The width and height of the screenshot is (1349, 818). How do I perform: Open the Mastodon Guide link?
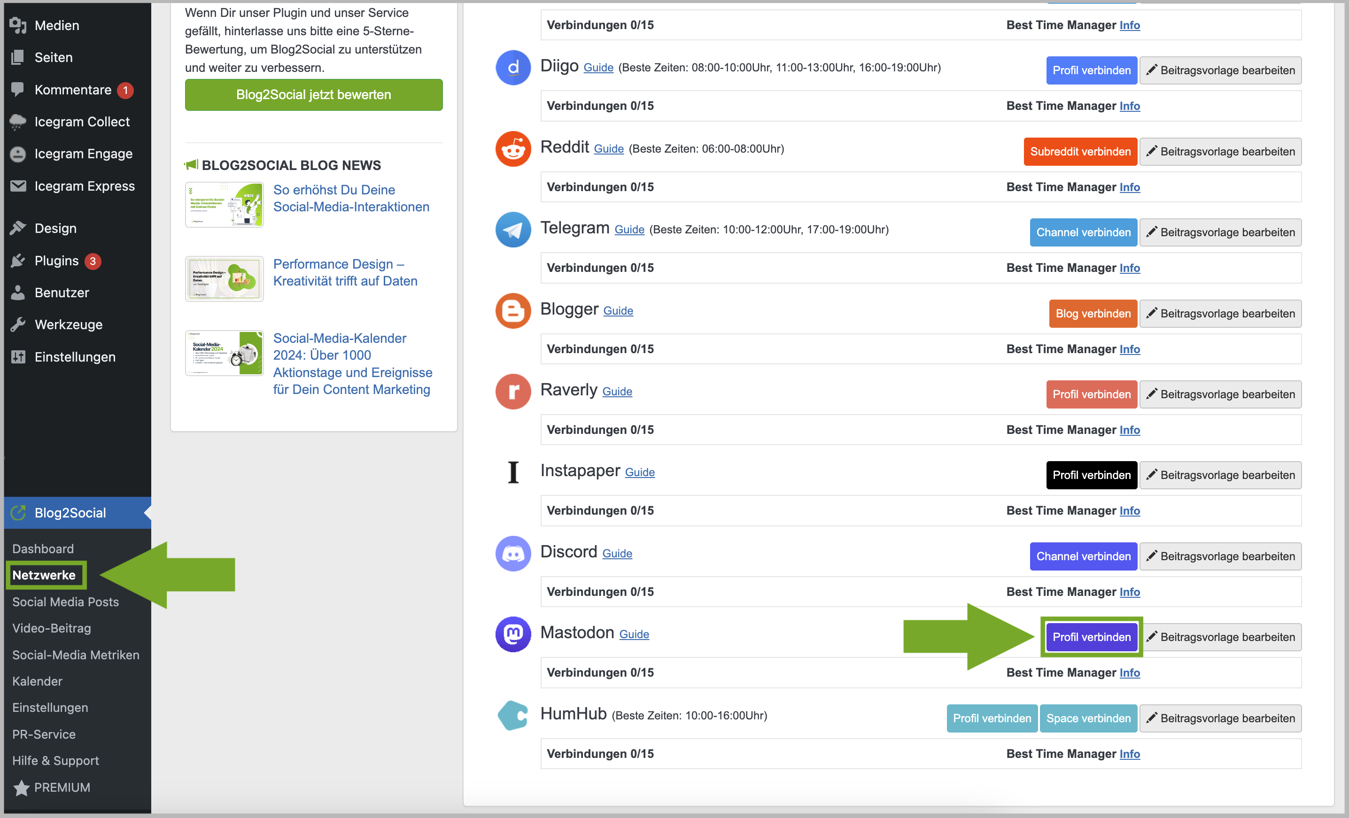[634, 634]
